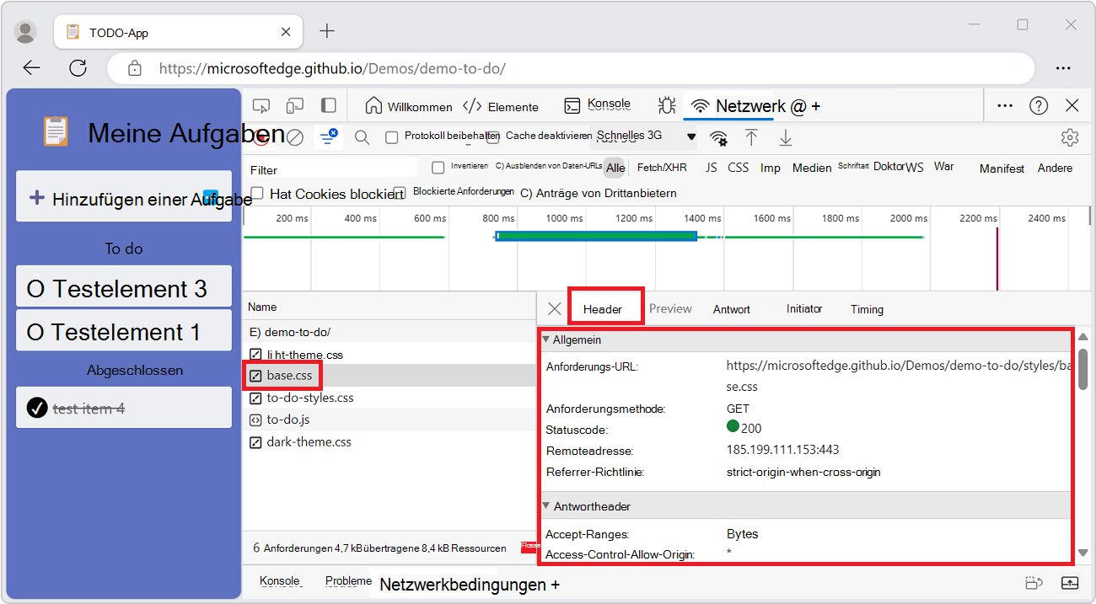Click the import HAR upload arrow
The width and height of the screenshot is (1096, 604).
(751, 137)
